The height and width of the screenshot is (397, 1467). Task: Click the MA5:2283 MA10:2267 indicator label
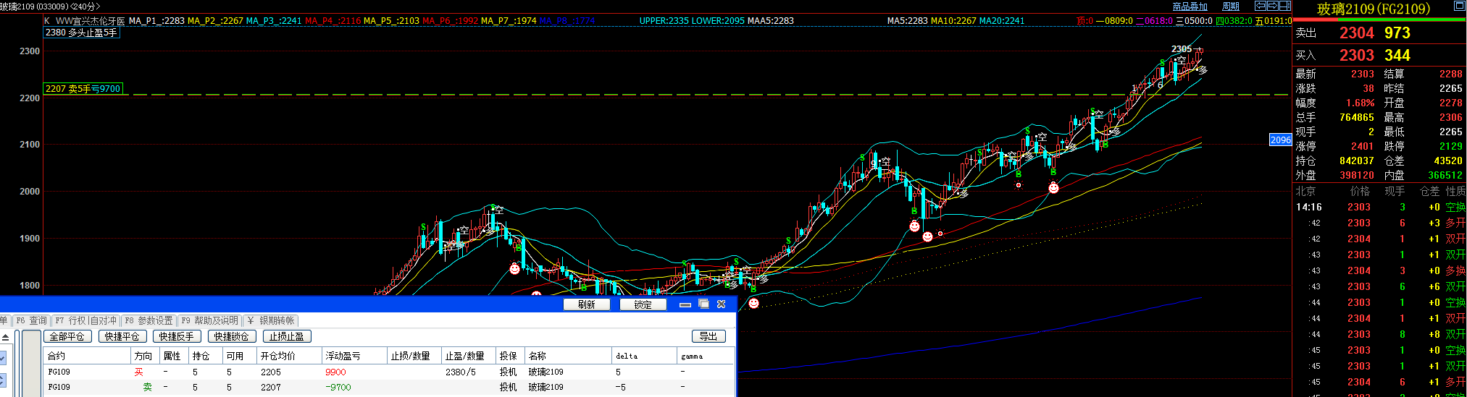click(x=932, y=21)
